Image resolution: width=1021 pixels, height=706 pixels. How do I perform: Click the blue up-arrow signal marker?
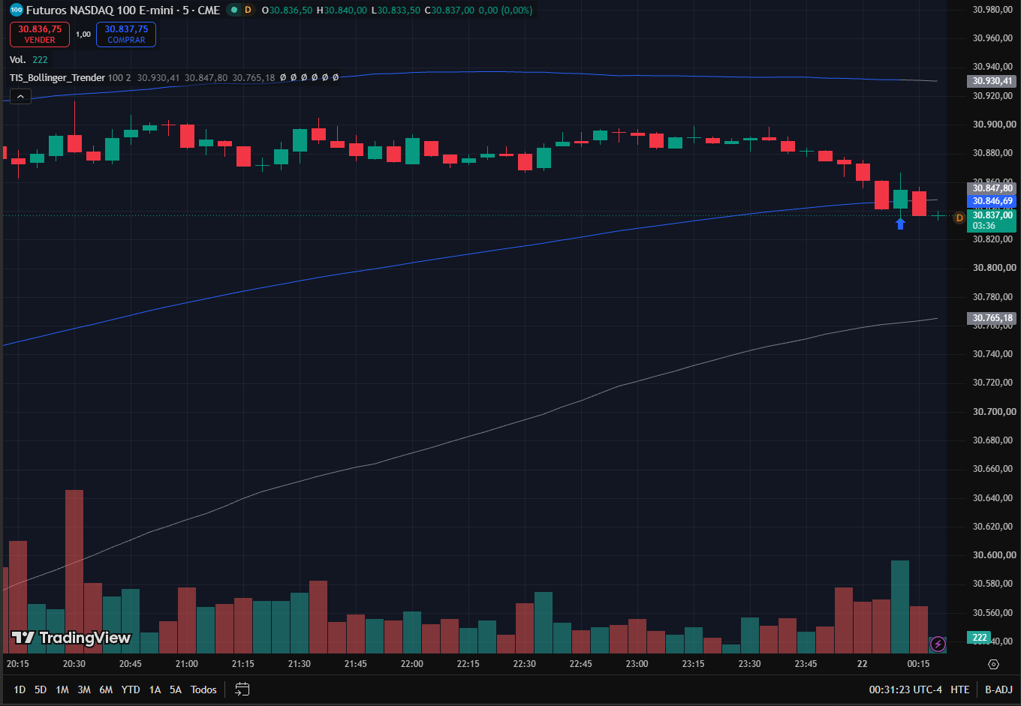coord(900,223)
